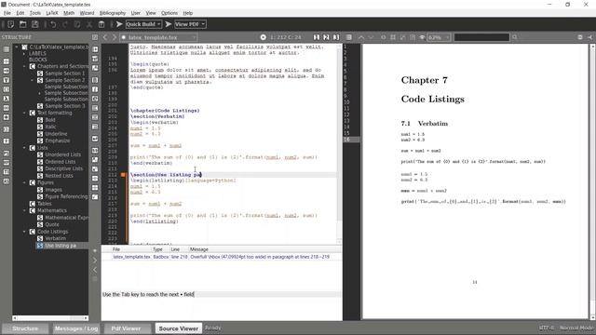Toggle the orange marker on line 212
The image size is (596, 335).
123,175
